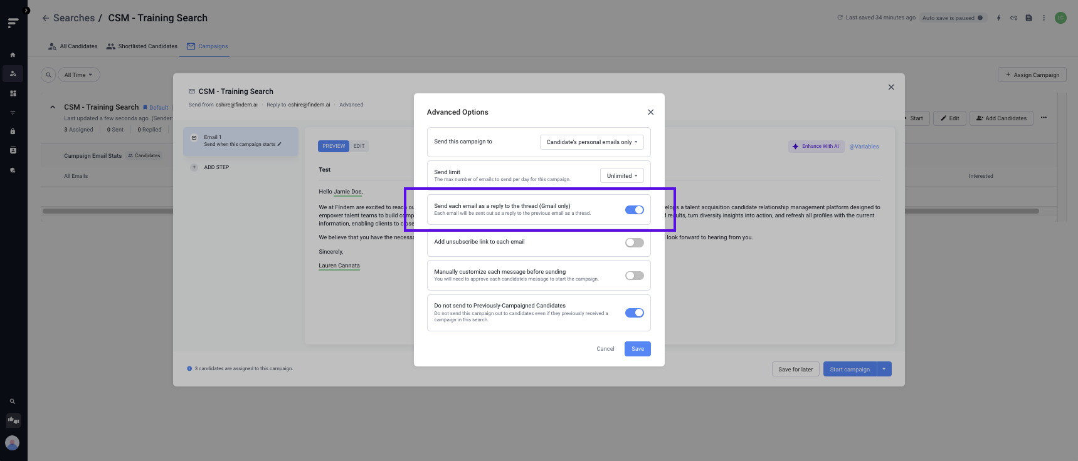Add a new step with plus icon
Screen dimensions: 1078x461
pos(194,167)
